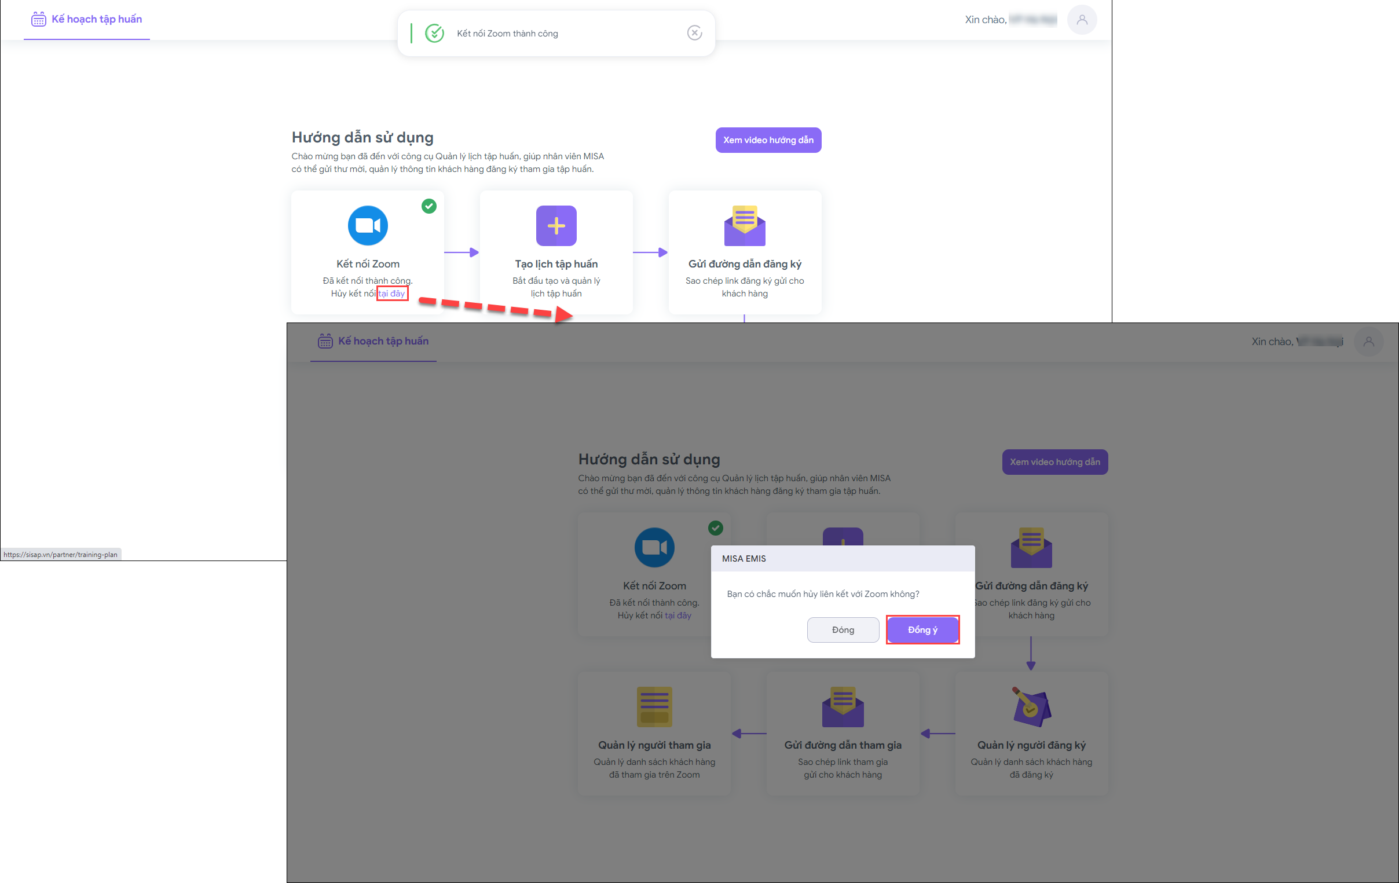Confirm with the Đồng ý button
Image resolution: width=1399 pixels, height=883 pixels.
[922, 630]
